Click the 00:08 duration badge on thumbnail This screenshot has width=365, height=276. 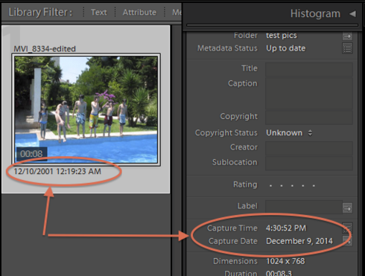[x=31, y=154]
